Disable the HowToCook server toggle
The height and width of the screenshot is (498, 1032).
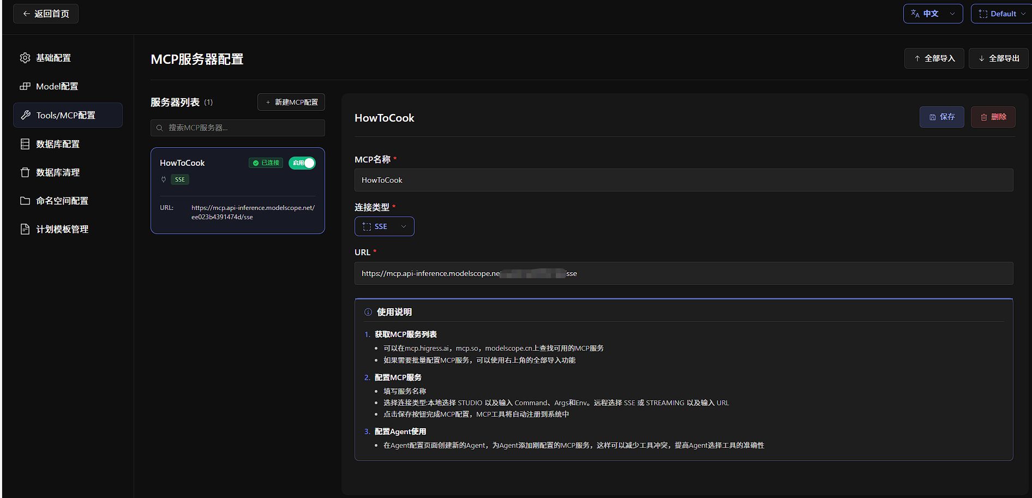(302, 163)
